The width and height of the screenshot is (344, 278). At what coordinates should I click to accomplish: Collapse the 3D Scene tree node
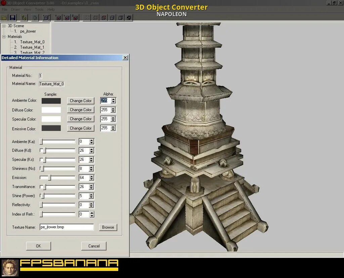tap(4, 26)
